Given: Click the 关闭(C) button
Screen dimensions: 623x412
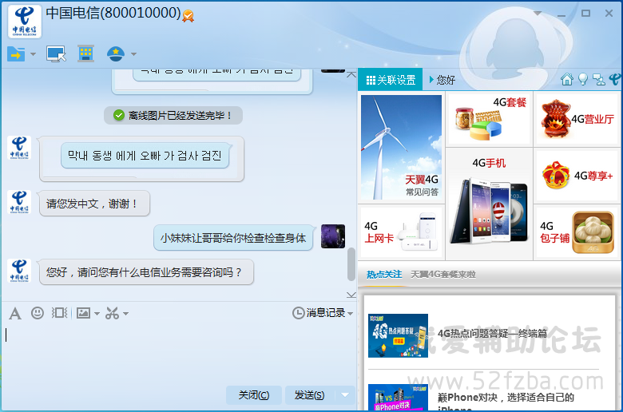Looking at the screenshot, I should (x=254, y=395).
